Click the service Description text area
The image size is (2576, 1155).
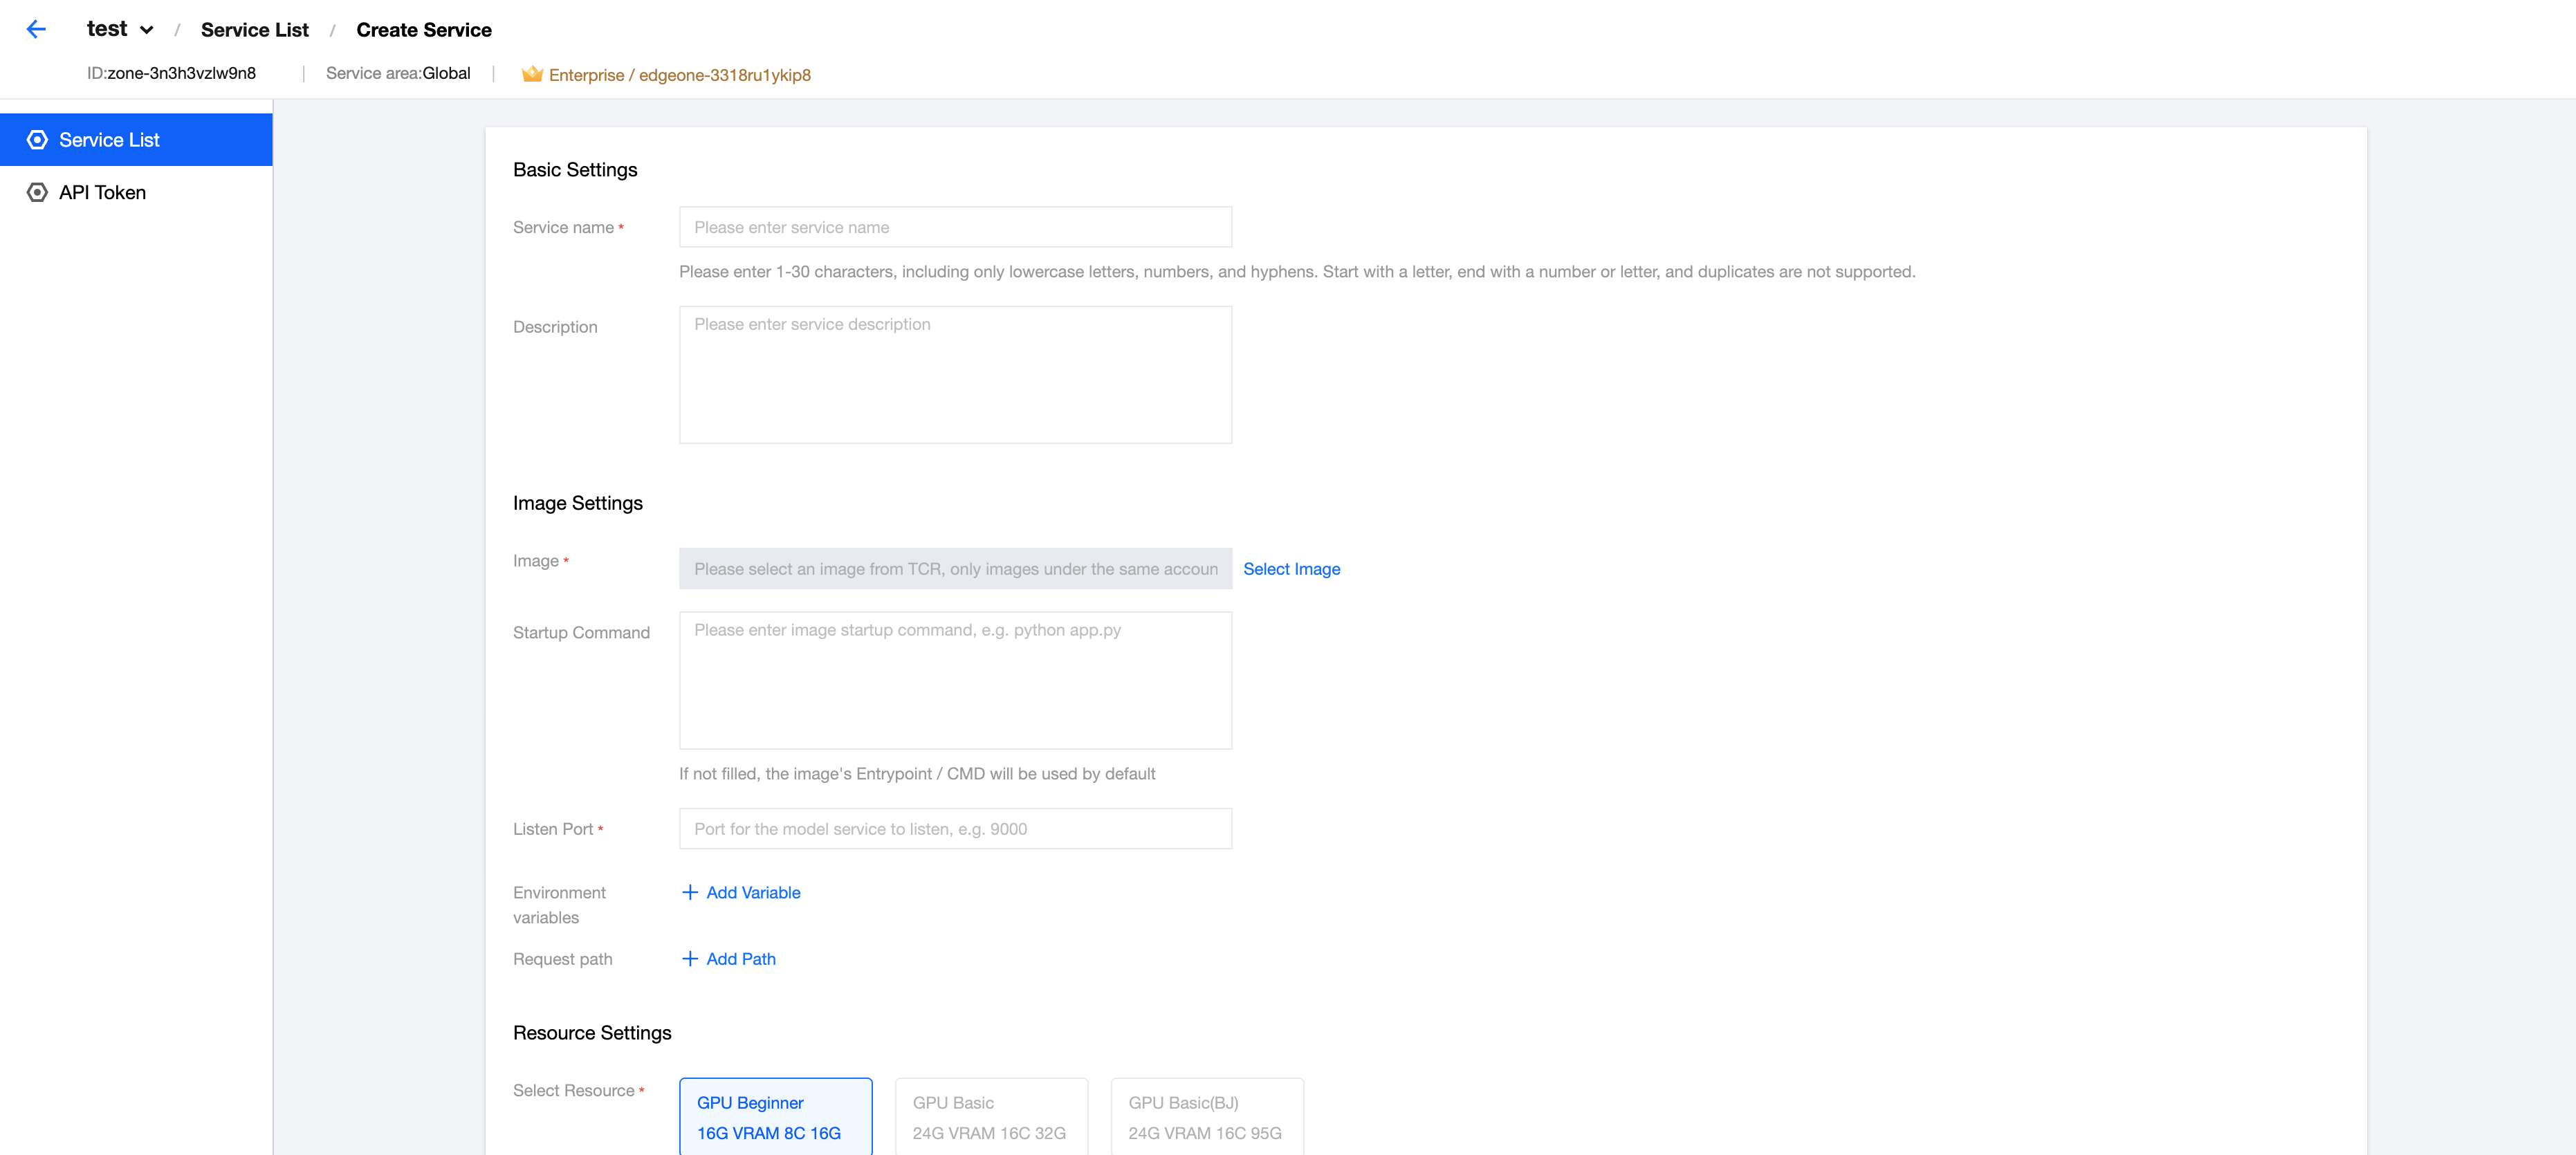coord(954,374)
